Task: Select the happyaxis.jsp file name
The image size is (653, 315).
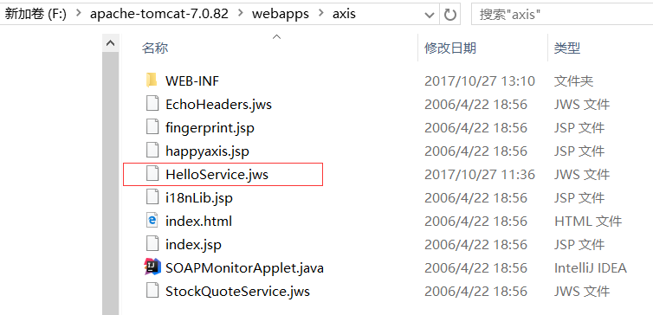Action: pos(207,151)
